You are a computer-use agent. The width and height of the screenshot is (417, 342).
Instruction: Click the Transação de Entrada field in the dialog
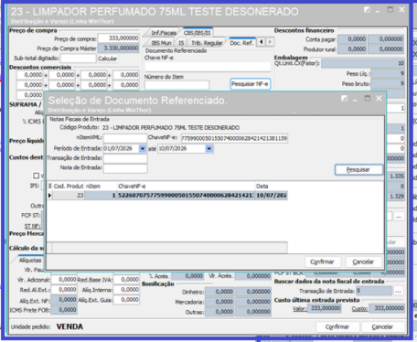[x=125, y=158]
